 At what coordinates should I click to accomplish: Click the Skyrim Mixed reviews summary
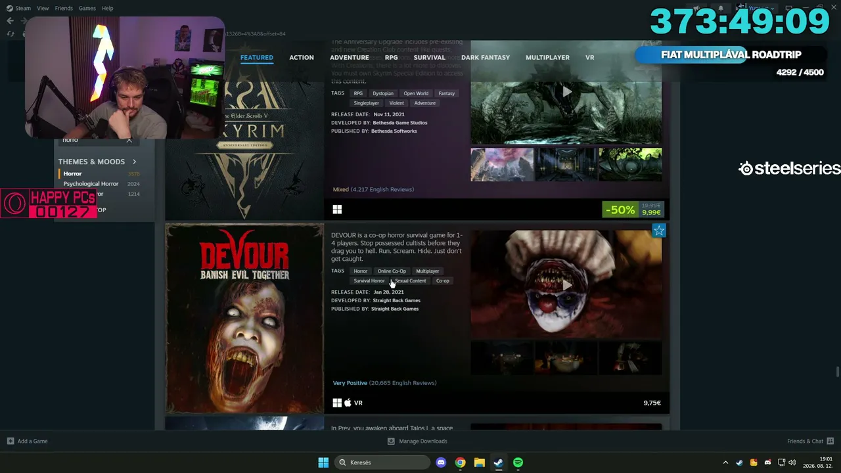[373, 189]
